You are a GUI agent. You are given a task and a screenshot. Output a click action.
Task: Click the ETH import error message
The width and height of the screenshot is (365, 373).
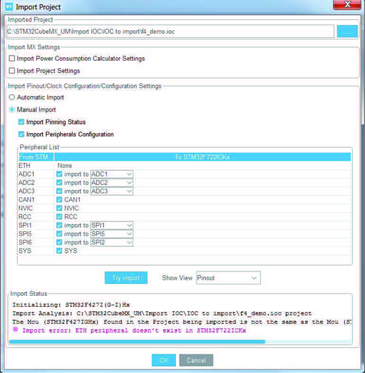134,330
